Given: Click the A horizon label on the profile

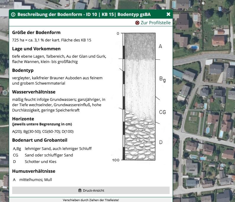Looking at the screenshot, I should pyautogui.click(x=160, y=46).
